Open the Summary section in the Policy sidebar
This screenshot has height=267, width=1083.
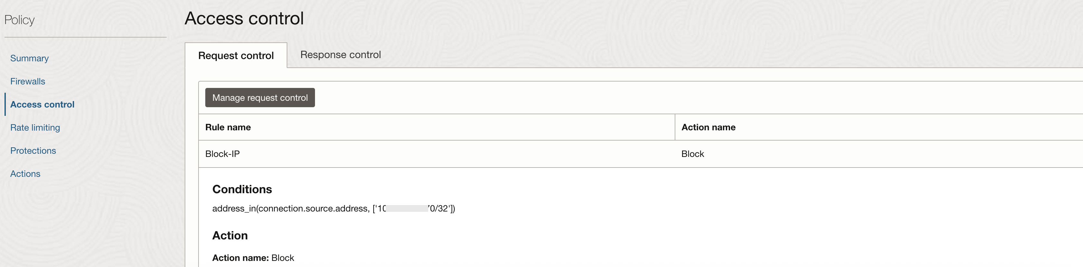[x=29, y=58]
